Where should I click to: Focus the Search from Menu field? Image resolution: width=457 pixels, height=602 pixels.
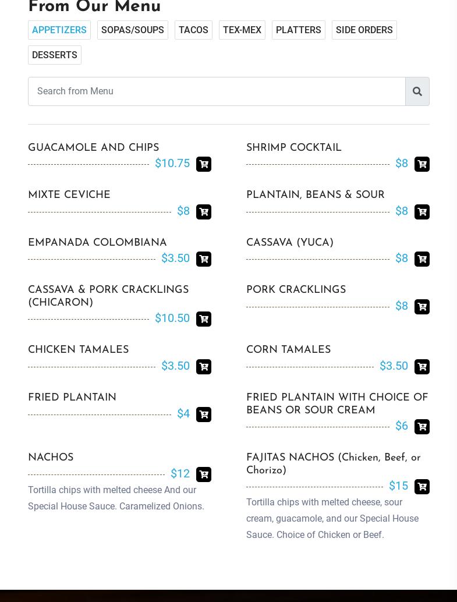pyautogui.click(x=217, y=91)
